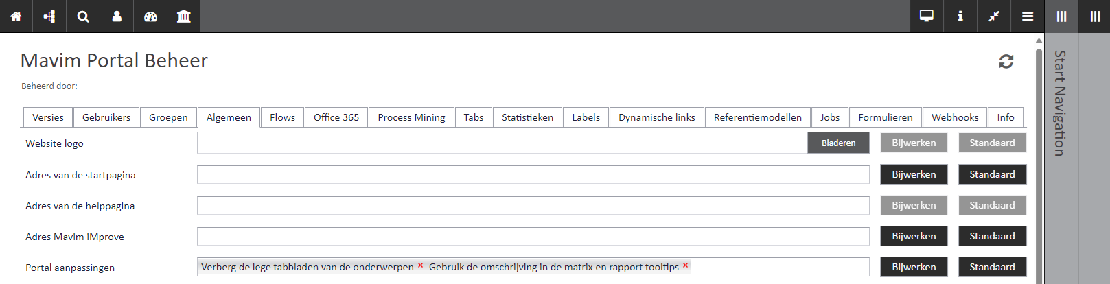1110x284 pixels.
Task: Click the scrollbar up arrow
Action: (1039, 40)
